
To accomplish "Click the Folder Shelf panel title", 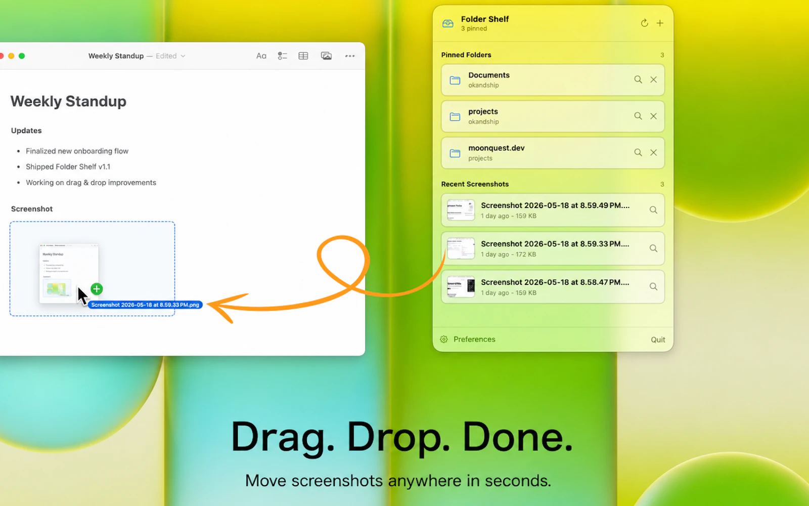I will tap(485, 19).
